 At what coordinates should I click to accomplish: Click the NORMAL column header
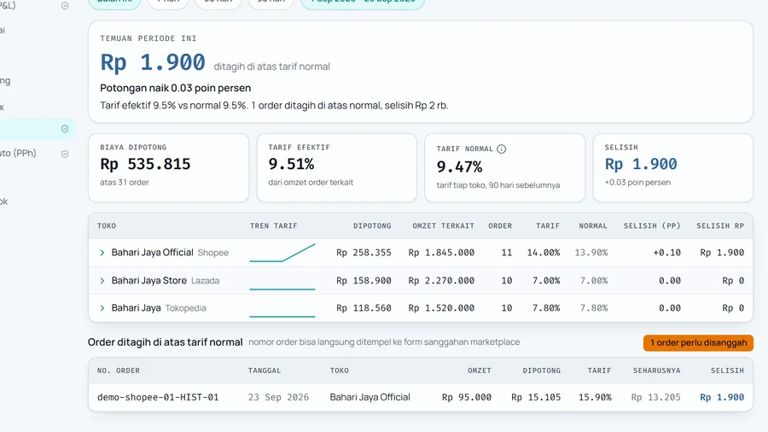(593, 225)
